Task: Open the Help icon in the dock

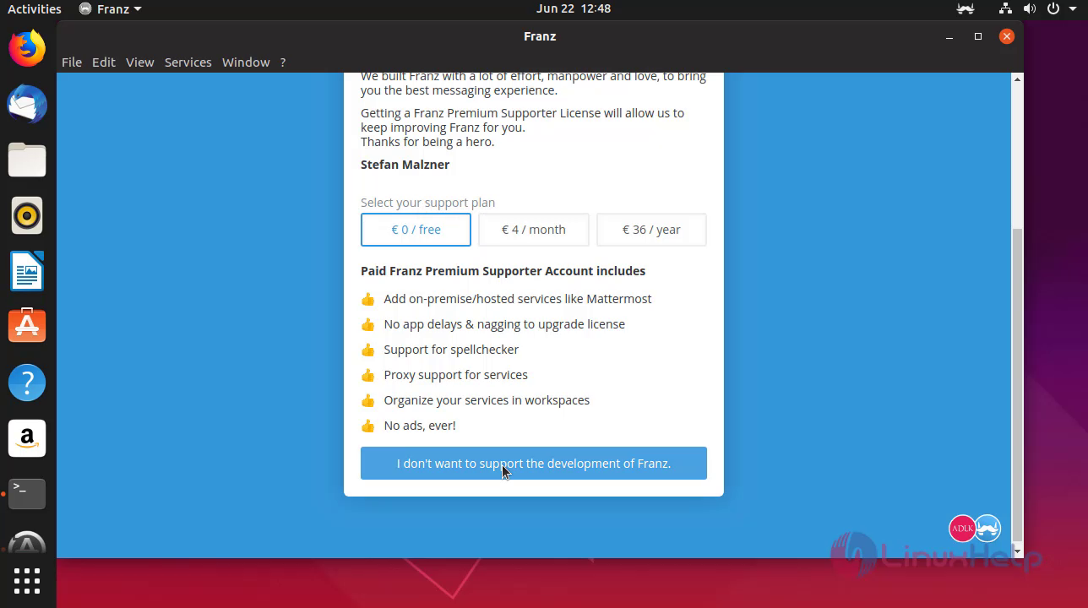Action: pos(27,383)
